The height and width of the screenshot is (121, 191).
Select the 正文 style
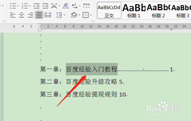[109, 11]
